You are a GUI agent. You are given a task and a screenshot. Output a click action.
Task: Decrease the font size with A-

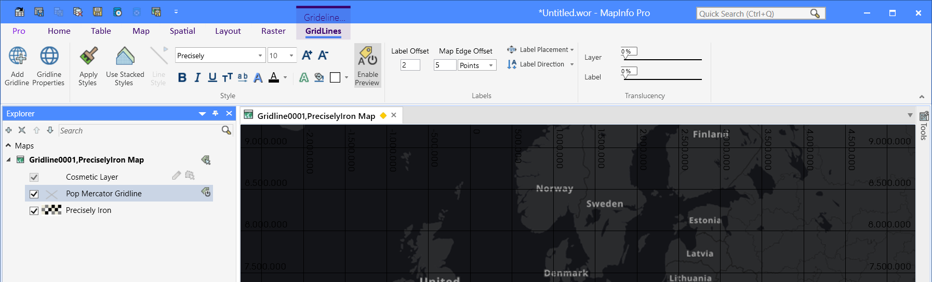coord(323,55)
